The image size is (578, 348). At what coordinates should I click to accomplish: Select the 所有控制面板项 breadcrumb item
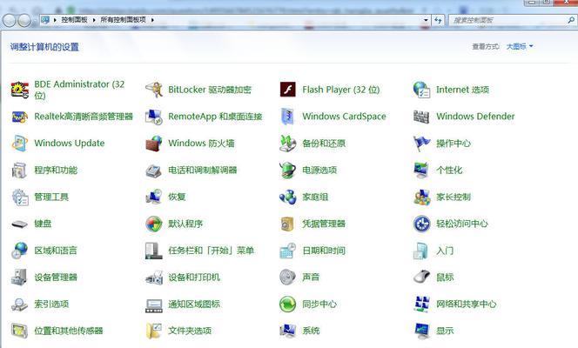[123, 20]
